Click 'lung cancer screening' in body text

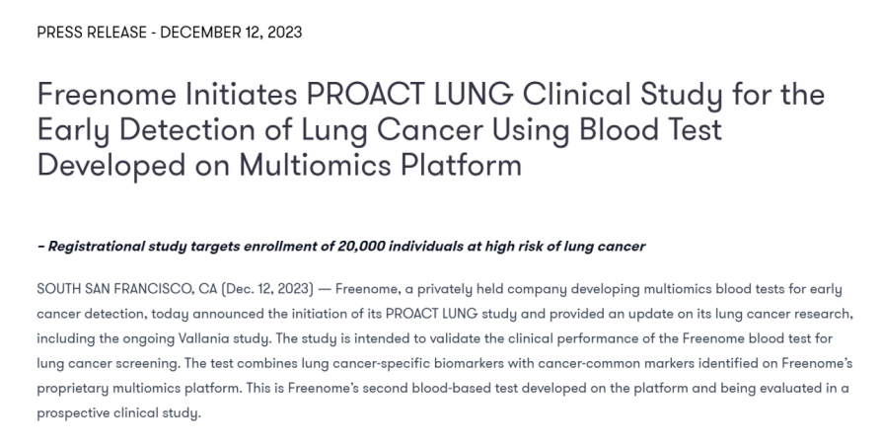[110, 363]
